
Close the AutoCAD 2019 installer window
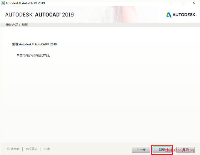(194, 3)
